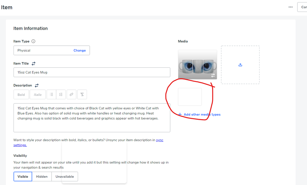
Task: Set visibility to Unavailable
Action: point(65,176)
